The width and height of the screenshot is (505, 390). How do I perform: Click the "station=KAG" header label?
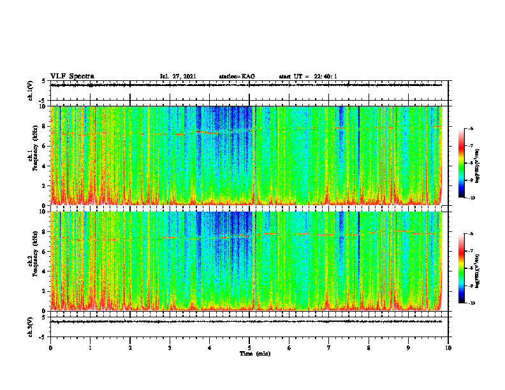tap(237, 76)
